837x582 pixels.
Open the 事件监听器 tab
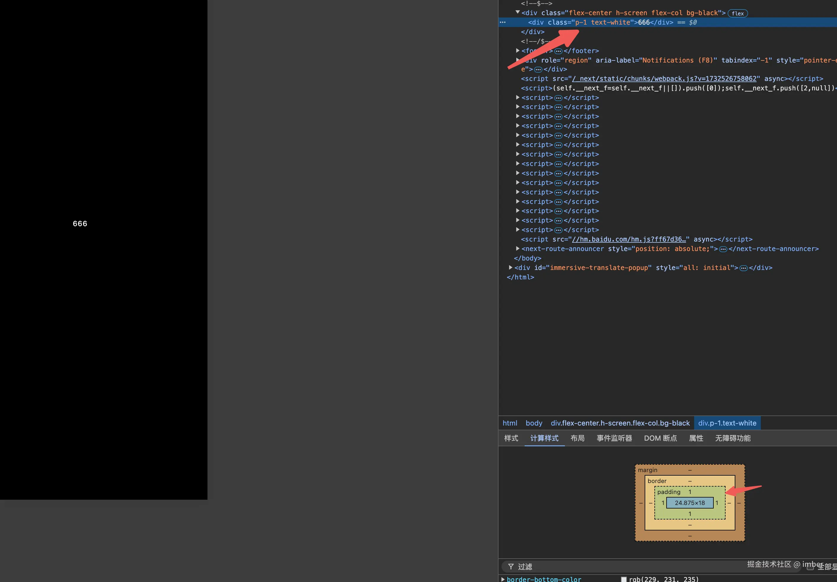(x=614, y=438)
